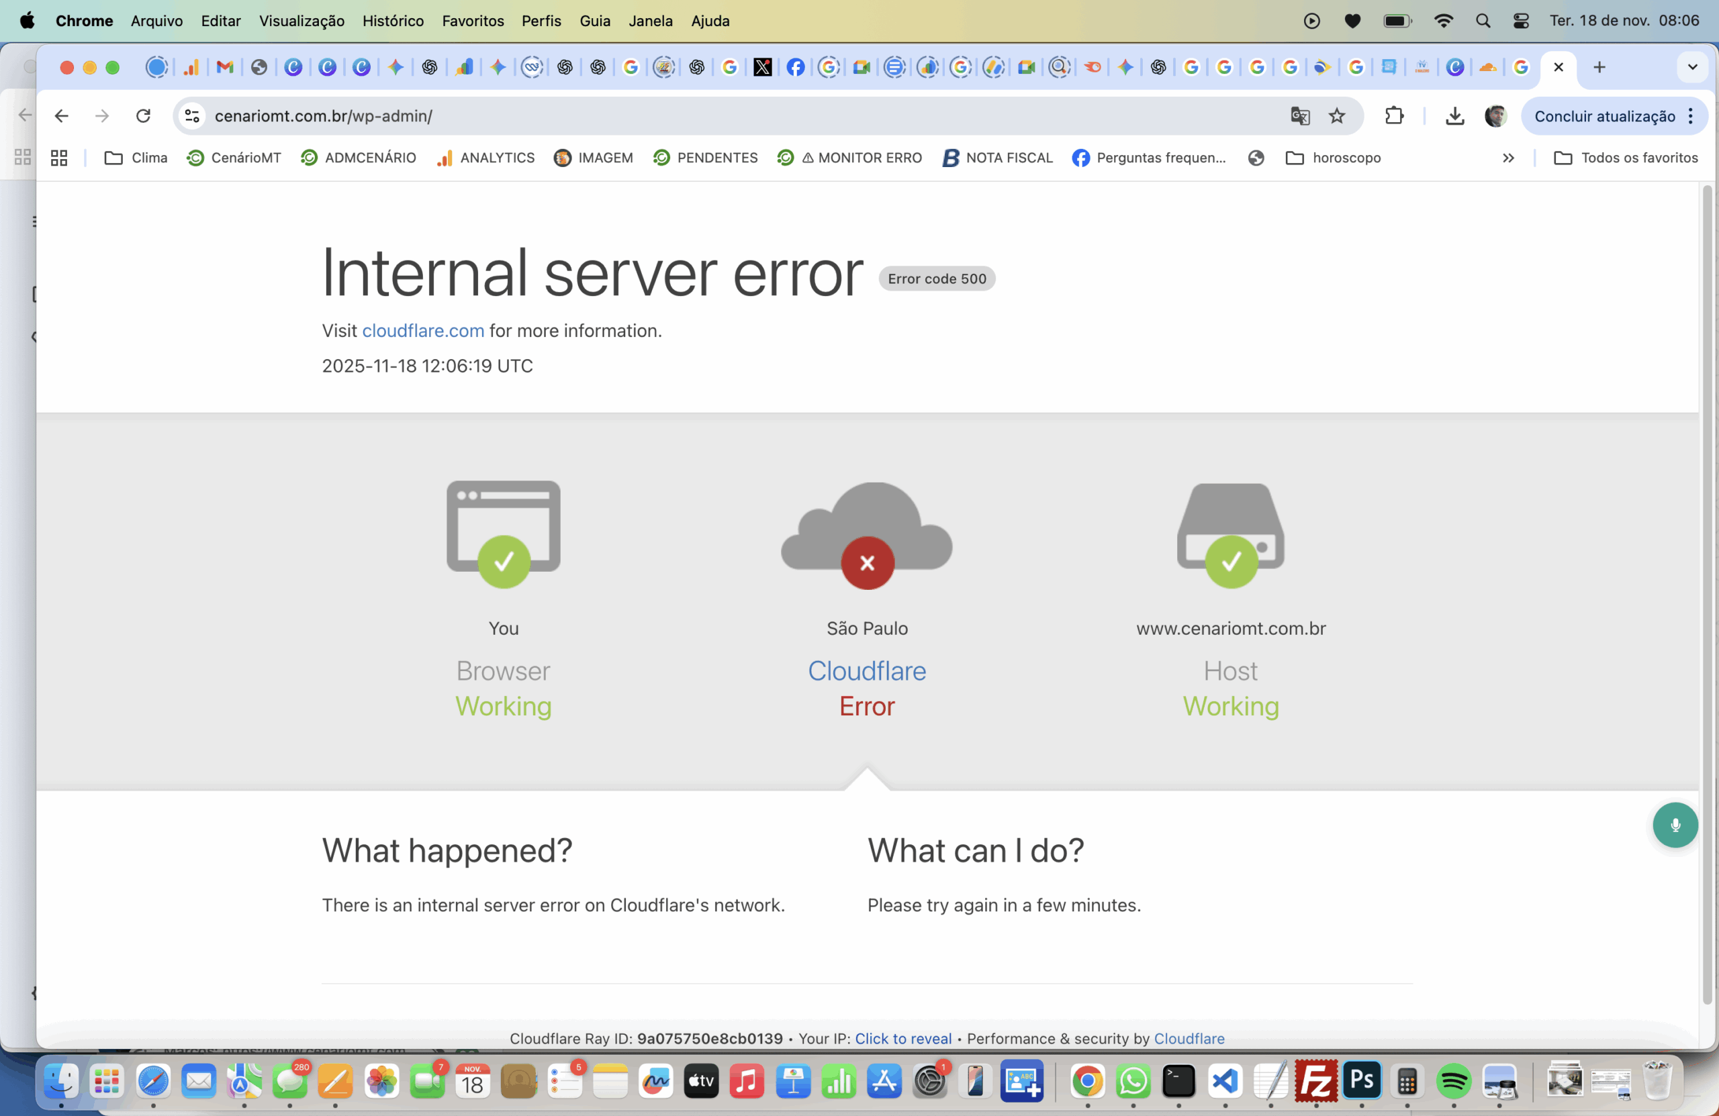
Task: Toggle page translation in the address bar
Action: click(1300, 115)
